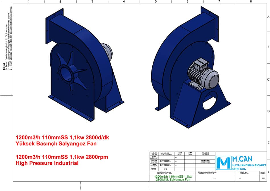The width and height of the screenshot is (270, 191).
Task: Click the 'HAVALANDIRMA TİCARET' company text
Action: tap(249, 165)
